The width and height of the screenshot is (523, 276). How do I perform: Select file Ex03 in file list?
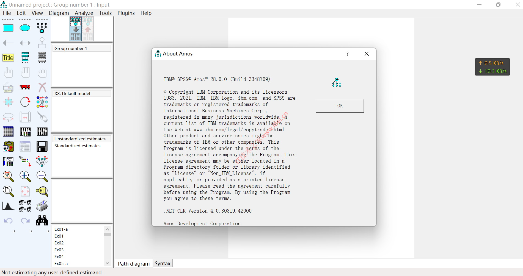click(59, 250)
